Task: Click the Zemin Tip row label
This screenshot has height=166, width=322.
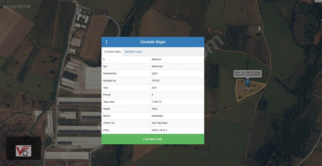Action: point(109,123)
